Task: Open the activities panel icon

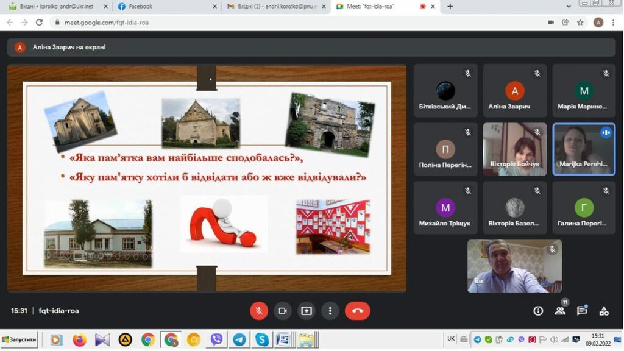Action: pyautogui.click(x=604, y=311)
